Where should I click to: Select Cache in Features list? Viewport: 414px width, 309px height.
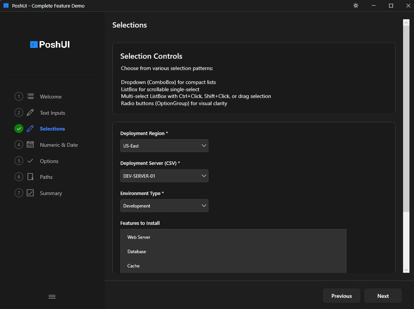point(233,266)
